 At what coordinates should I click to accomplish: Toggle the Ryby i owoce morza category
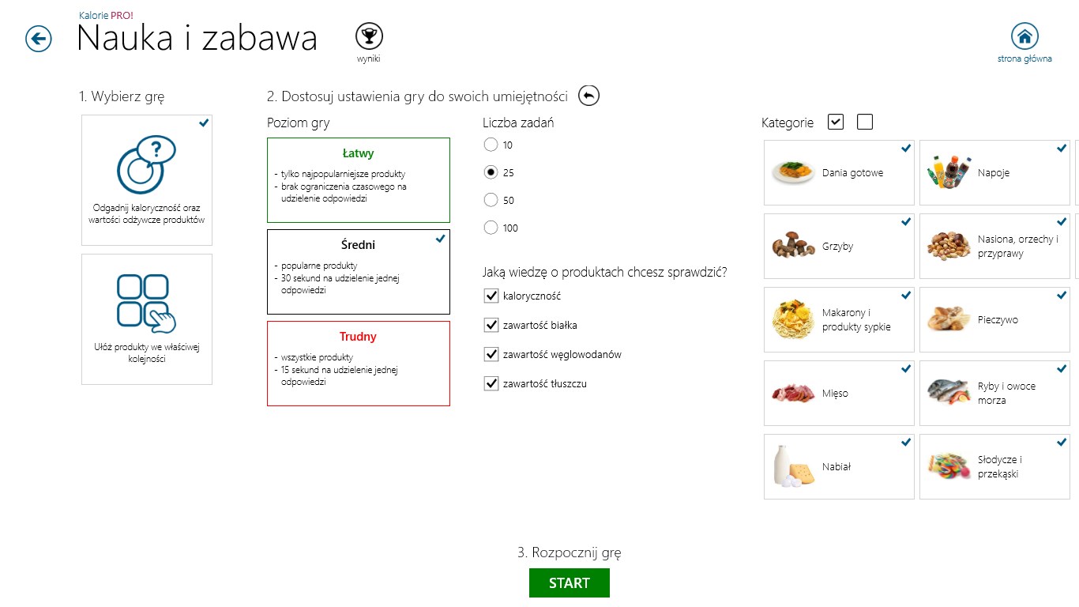pyautogui.click(x=994, y=394)
